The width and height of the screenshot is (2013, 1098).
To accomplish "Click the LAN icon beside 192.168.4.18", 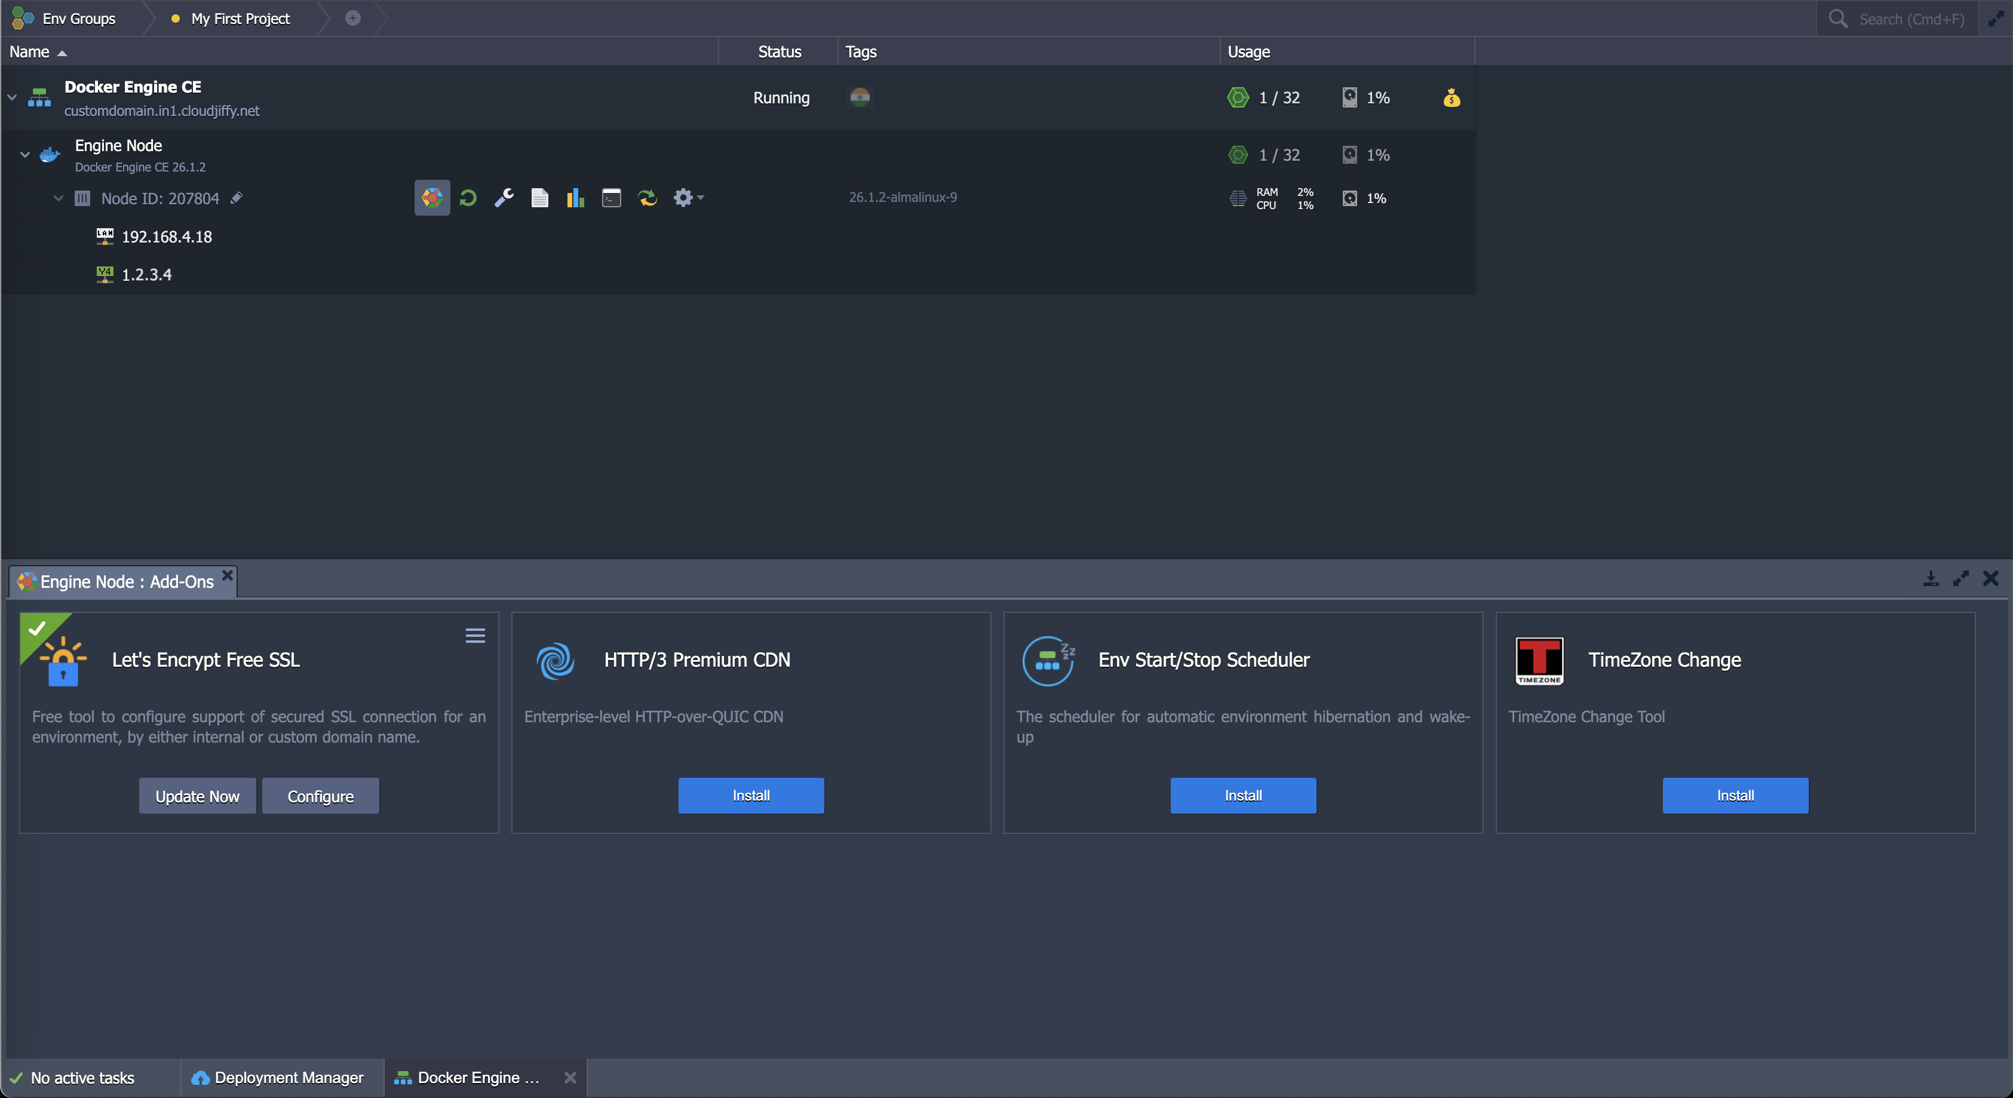I will click(105, 236).
